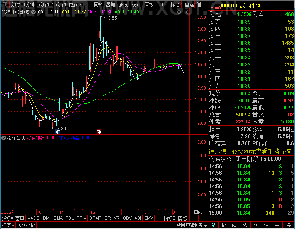
Task: Click the 卖一 price 10.85
Action: (244, 50)
